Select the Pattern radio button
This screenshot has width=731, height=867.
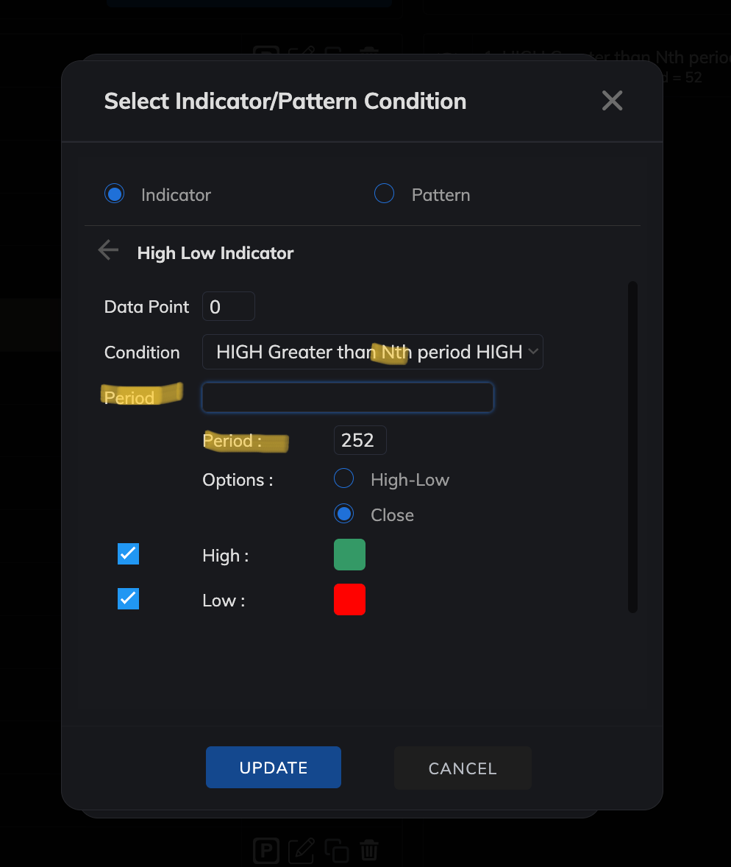click(385, 194)
